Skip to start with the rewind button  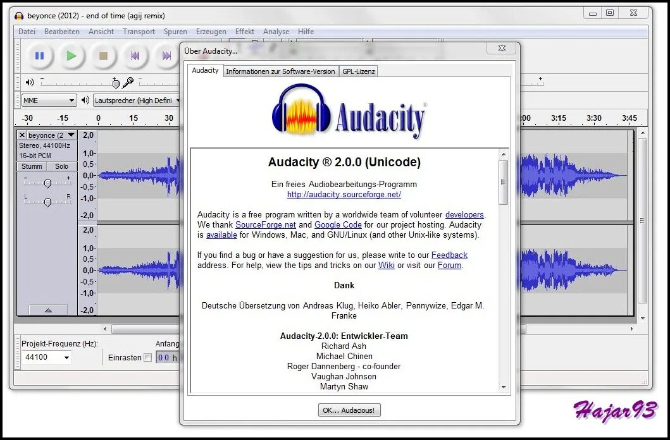(x=135, y=56)
